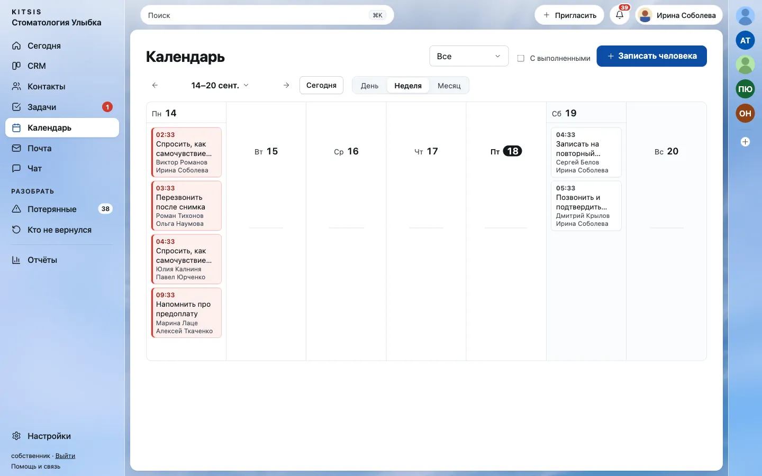Viewport: 762px width, 476px height.
Task: Click the Сб 19 day header
Action: (x=564, y=113)
